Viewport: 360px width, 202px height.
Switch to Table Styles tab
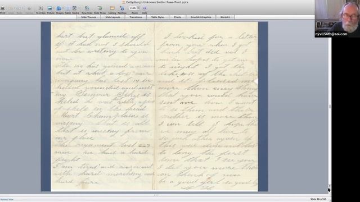[x=157, y=17]
